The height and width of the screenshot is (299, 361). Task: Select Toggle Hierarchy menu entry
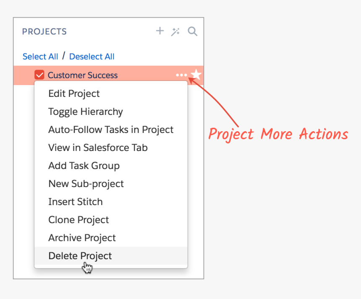86,112
